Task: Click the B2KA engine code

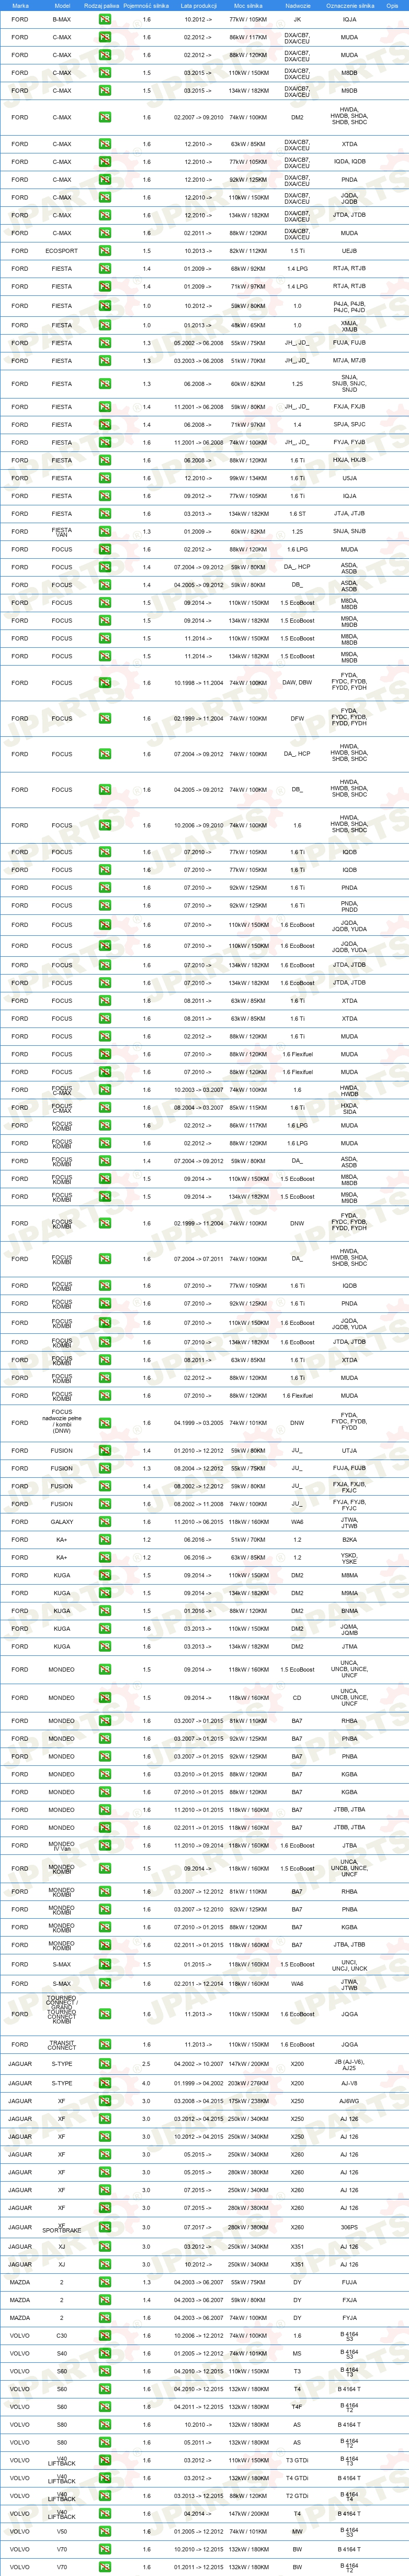Action: tap(349, 1540)
